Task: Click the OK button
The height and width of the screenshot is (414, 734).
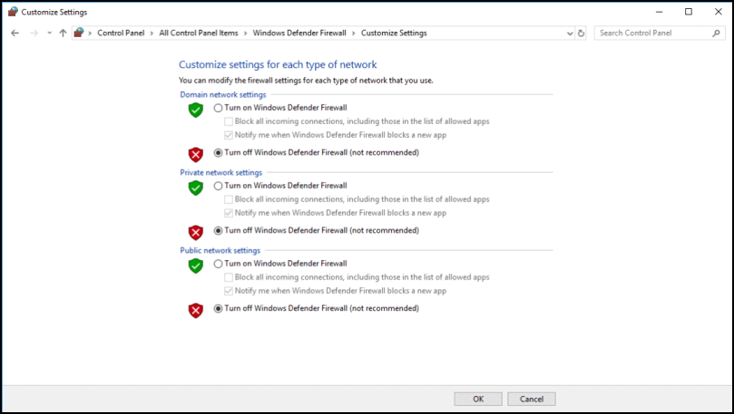Action: coord(478,399)
